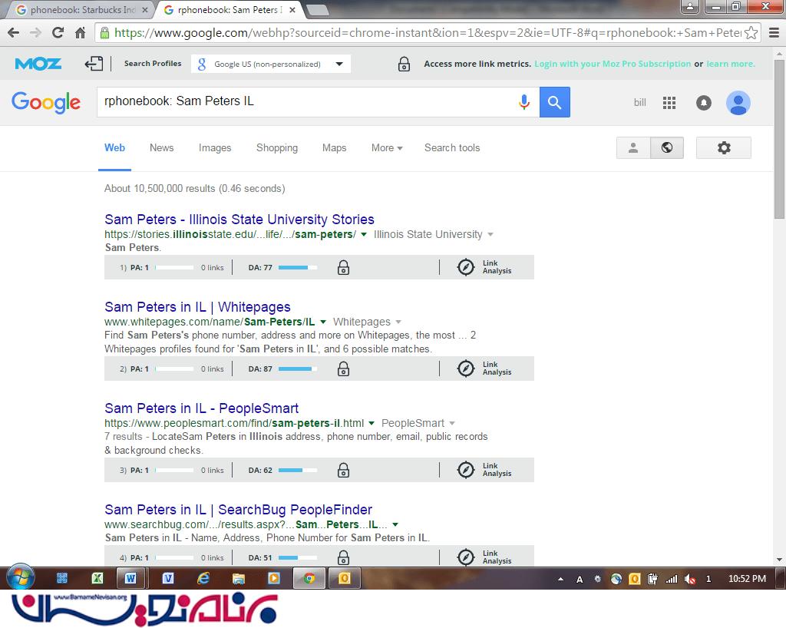The height and width of the screenshot is (628, 786).
Task: Open Windows Start button
Action: point(20,577)
